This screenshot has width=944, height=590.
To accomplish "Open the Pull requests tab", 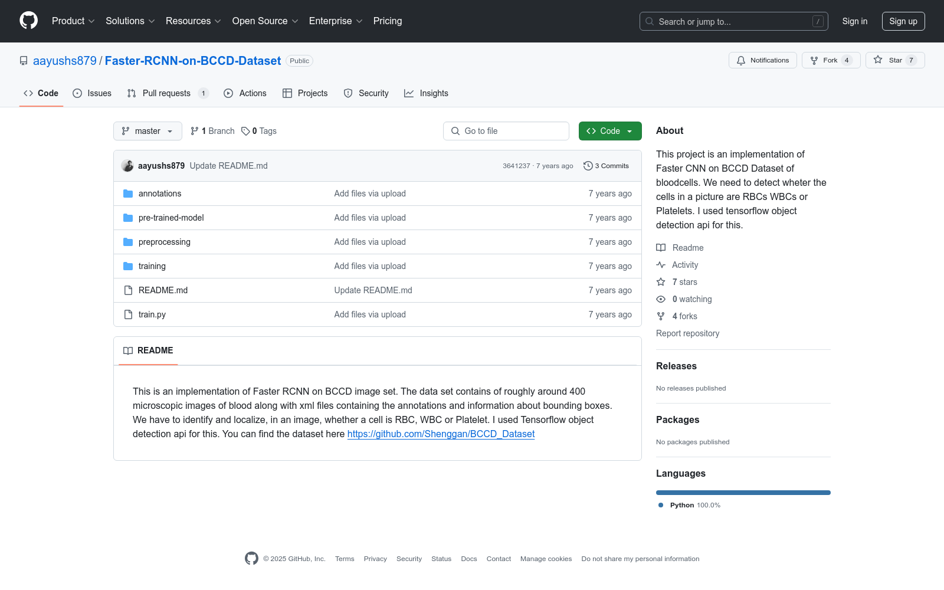I will coord(167,93).
